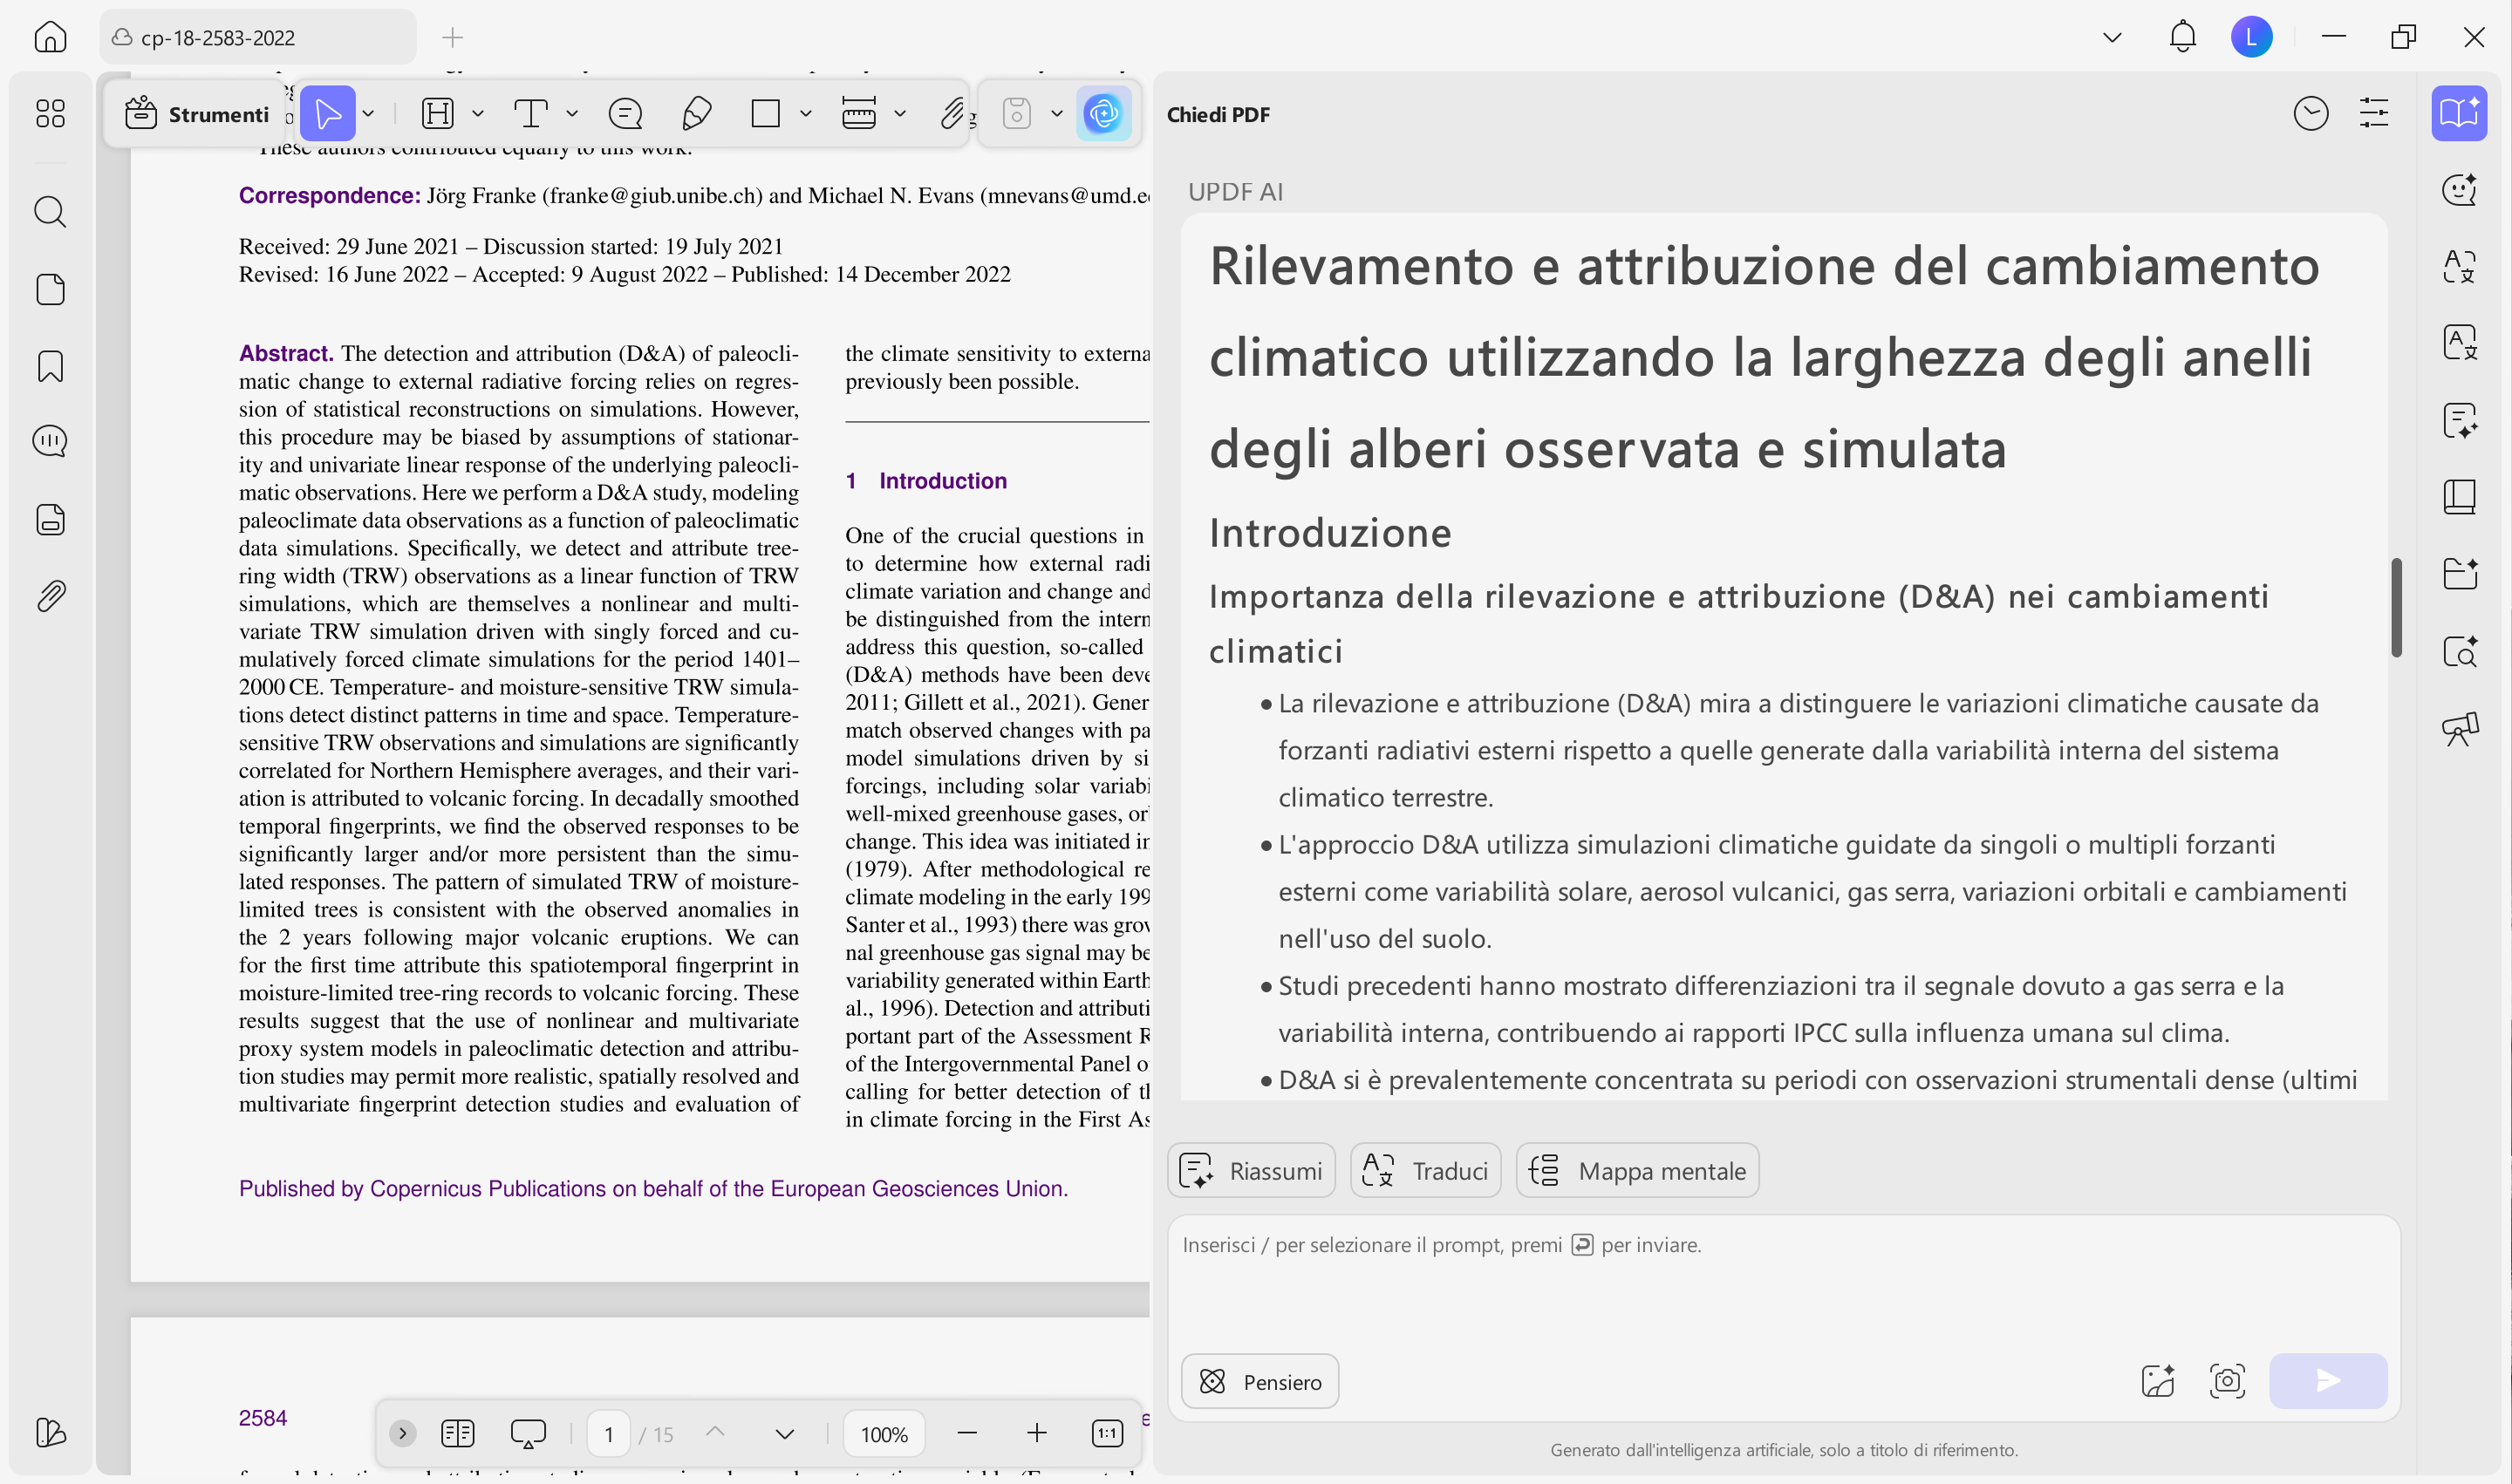Open the search panel in left sidebar

pyautogui.click(x=50, y=212)
